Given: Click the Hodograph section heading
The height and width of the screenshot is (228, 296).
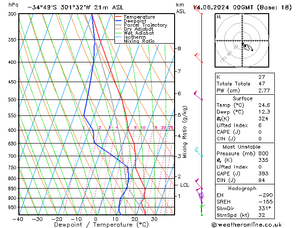Looking at the screenshot, I should (x=242, y=188).
